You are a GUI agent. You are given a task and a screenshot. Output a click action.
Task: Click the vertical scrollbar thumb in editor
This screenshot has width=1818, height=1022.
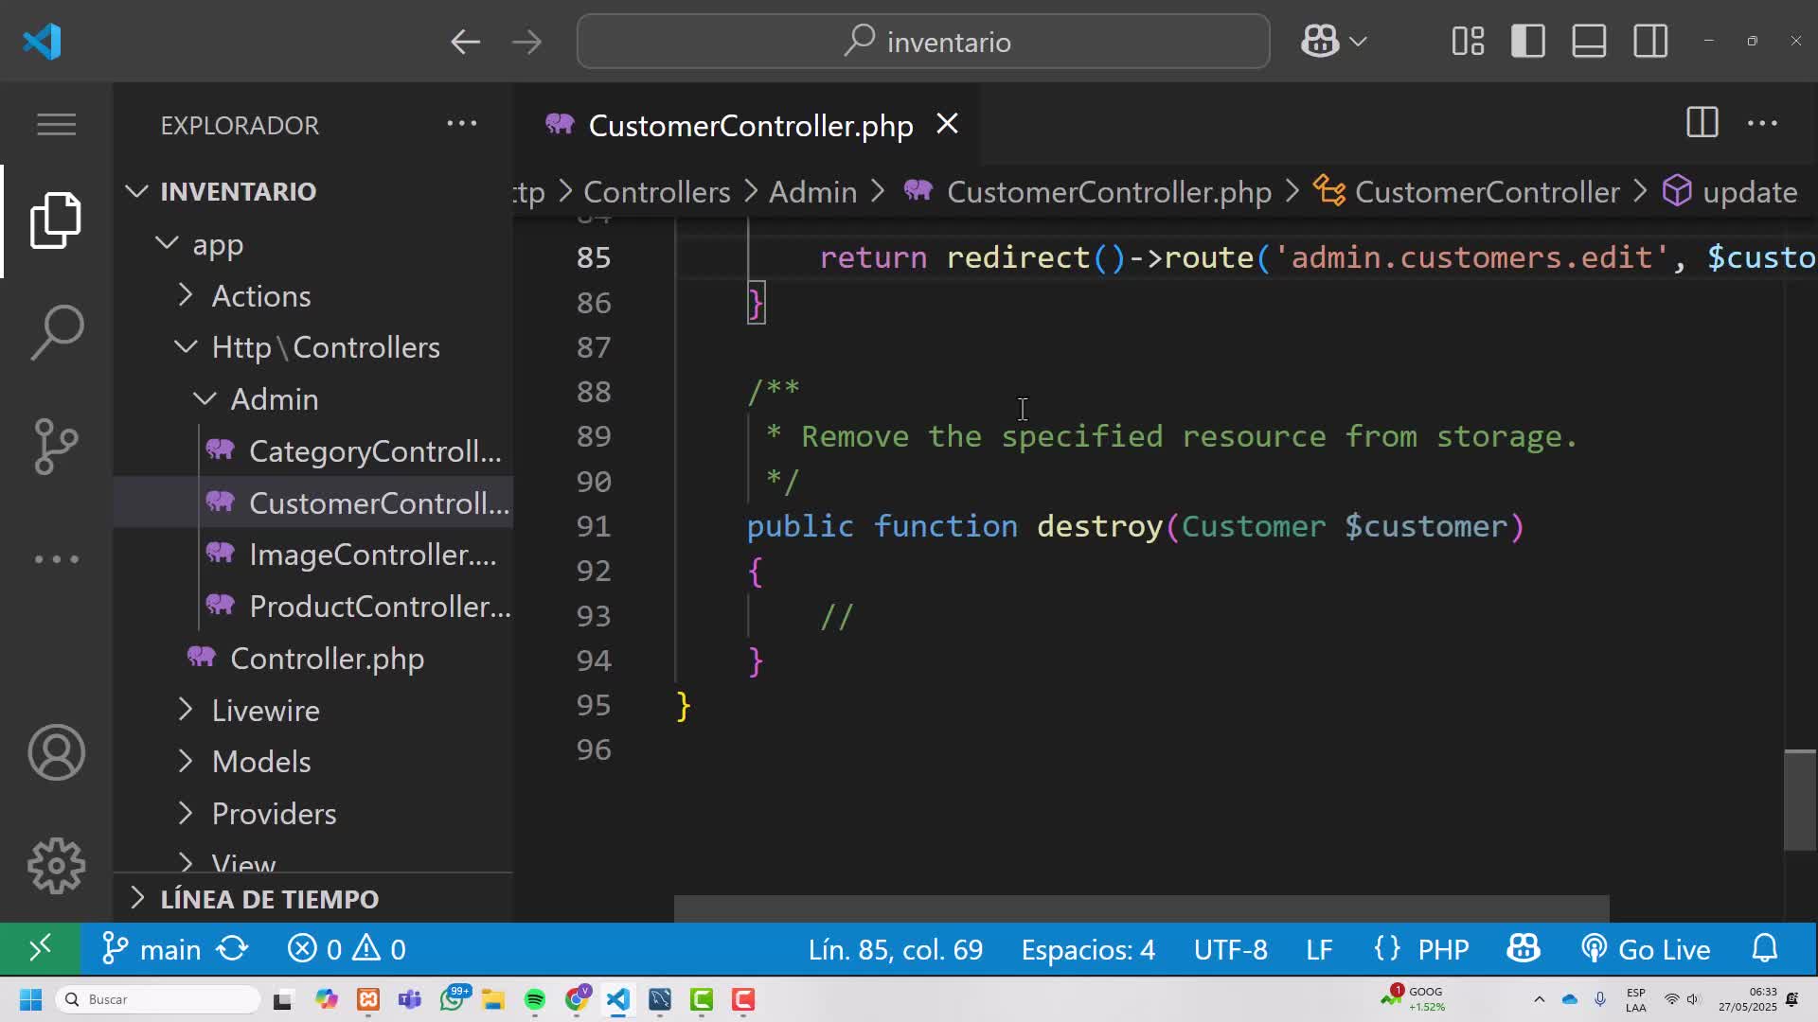(1800, 801)
